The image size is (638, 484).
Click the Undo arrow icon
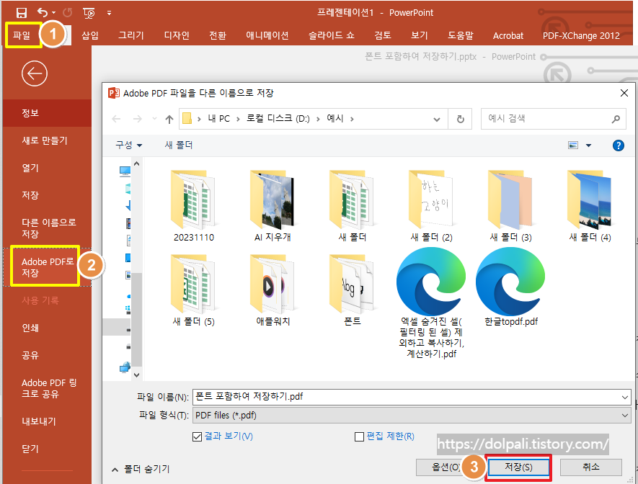(41, 12)
